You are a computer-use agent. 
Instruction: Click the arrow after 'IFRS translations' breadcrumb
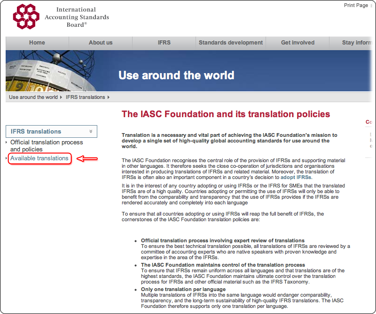[x=109, y=97]
